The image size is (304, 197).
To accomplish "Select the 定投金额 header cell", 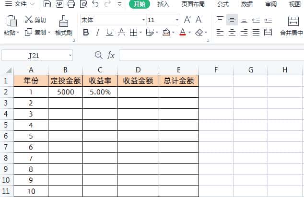I will [x=66, y=81].
